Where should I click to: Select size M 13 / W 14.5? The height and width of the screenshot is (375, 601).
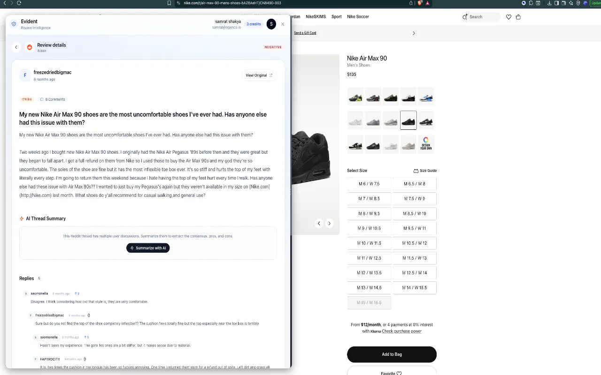pyautogui.click(x=369, y=287)
